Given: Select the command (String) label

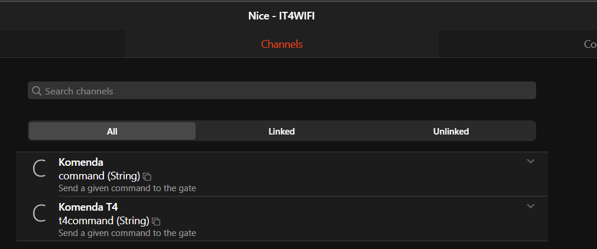Looking at the screenshot, I should 99,176.
